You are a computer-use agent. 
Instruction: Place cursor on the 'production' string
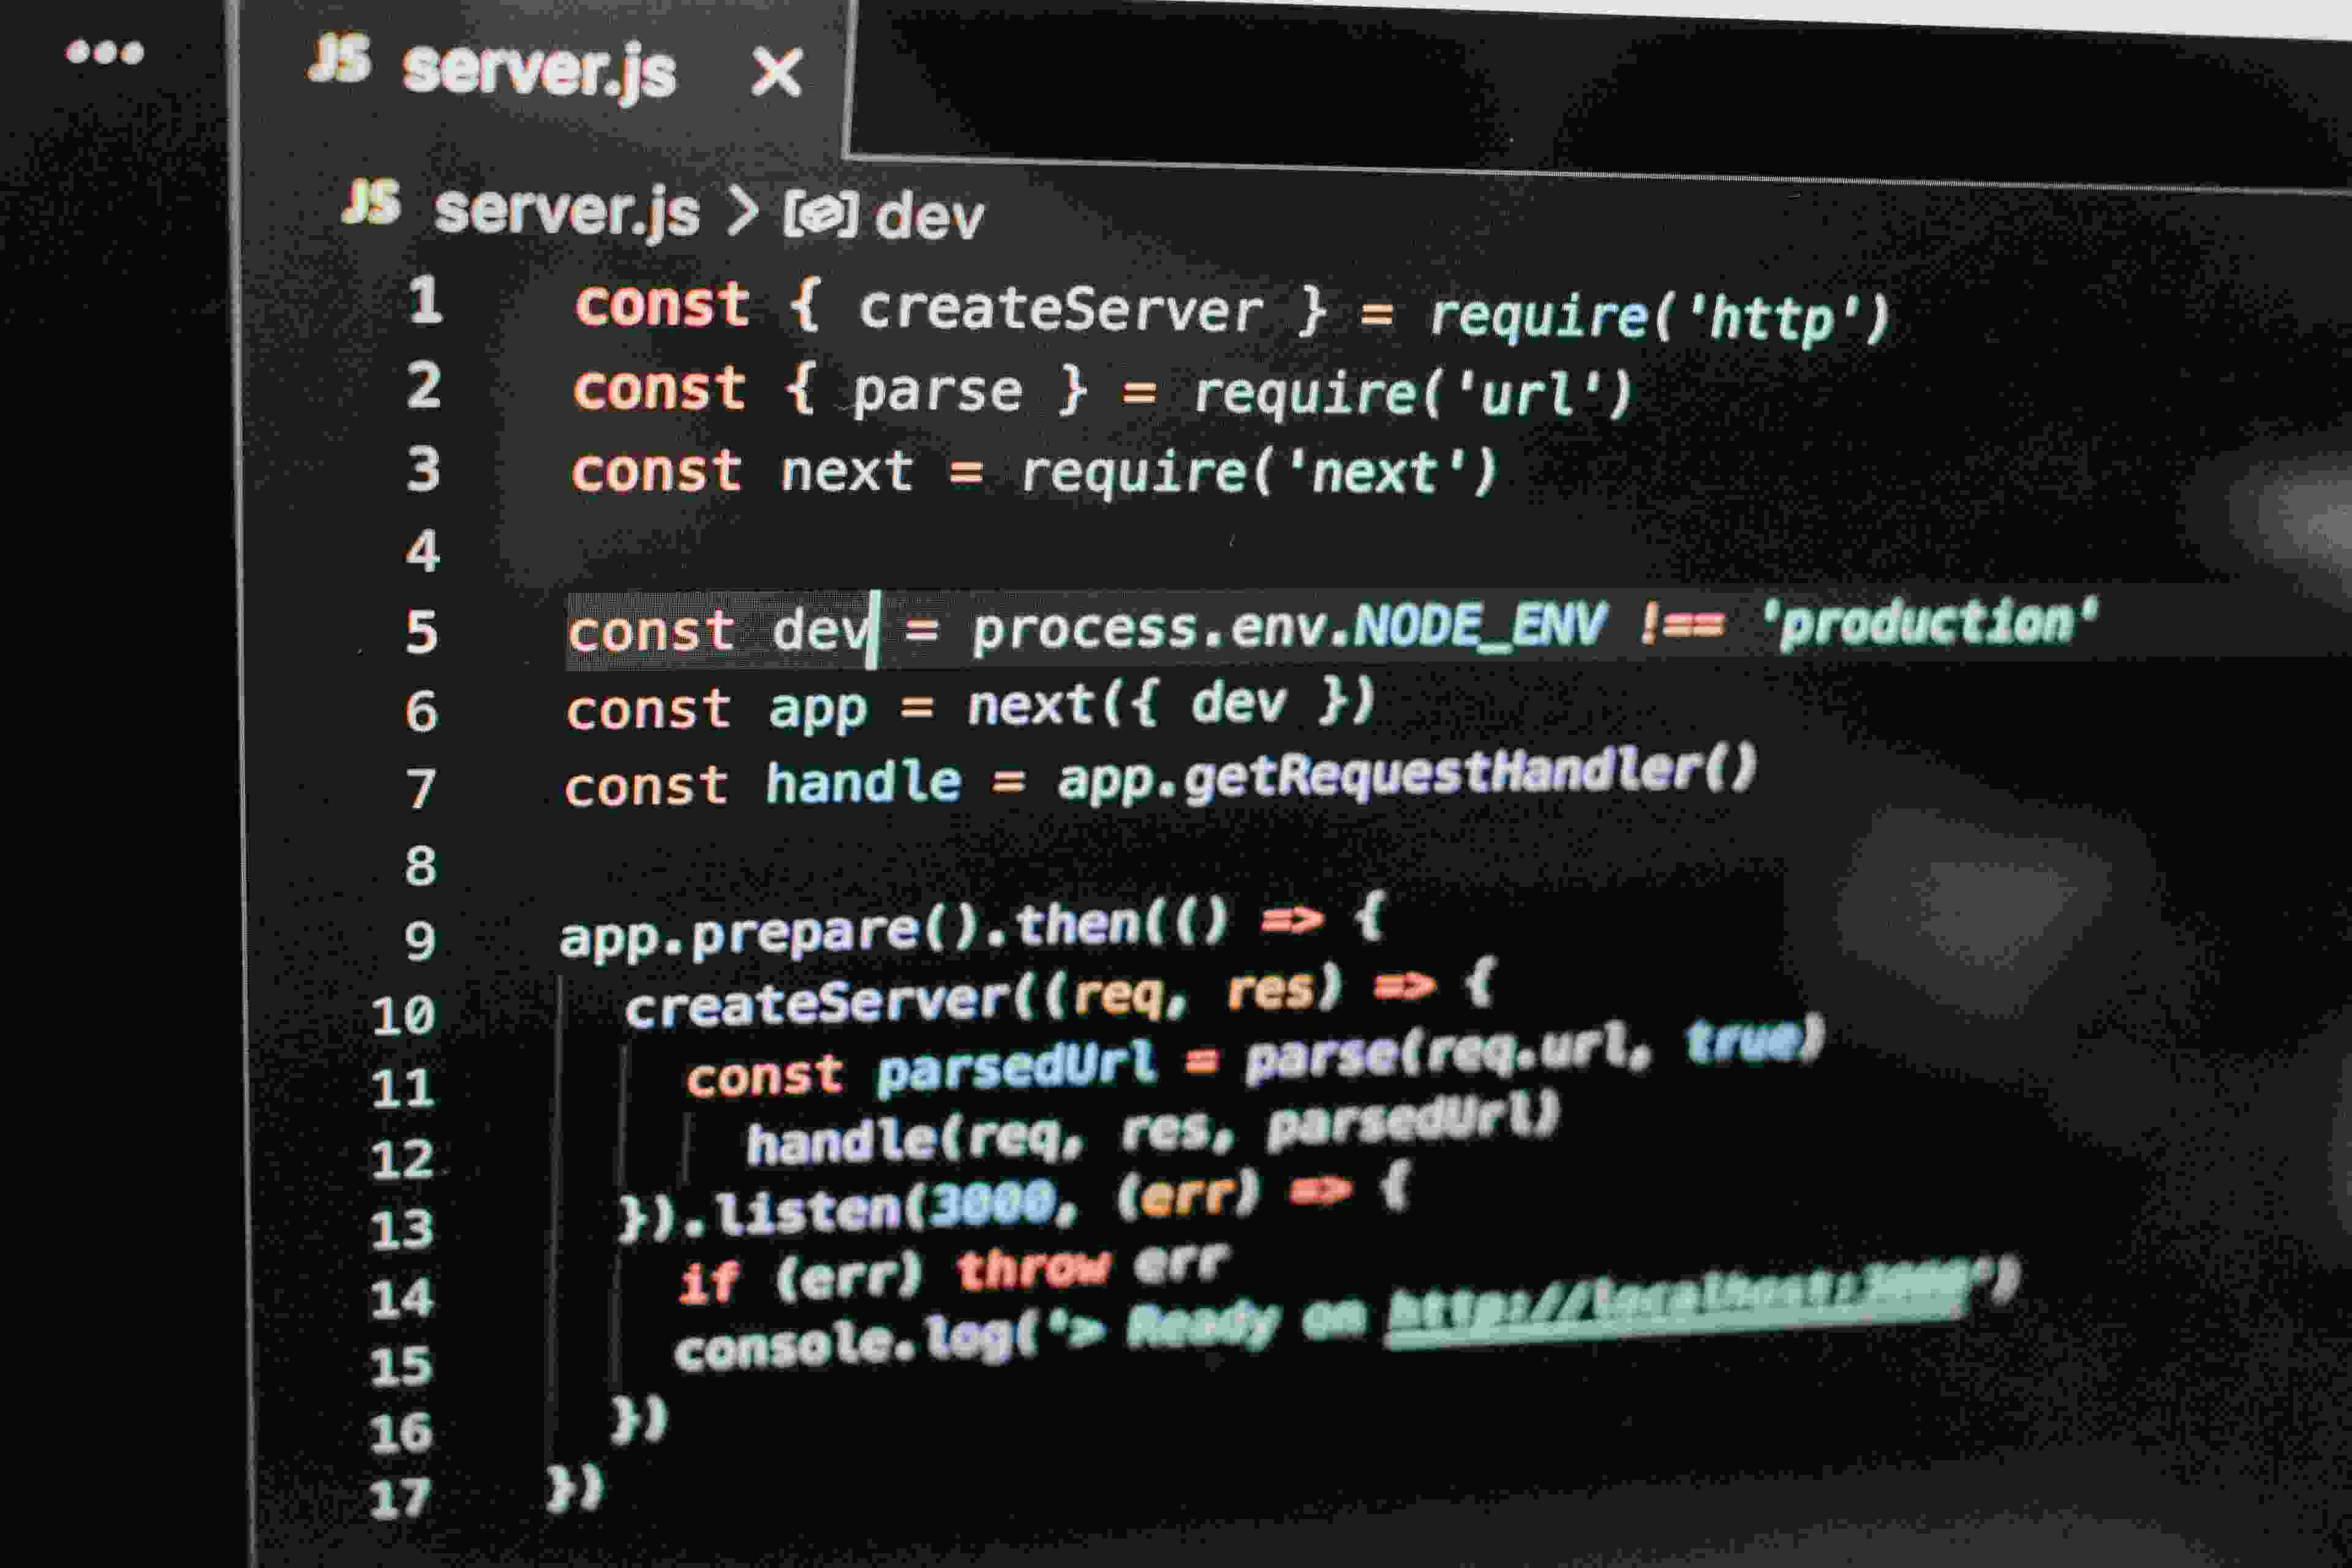pyautogui.click(x=1928, y=622)
